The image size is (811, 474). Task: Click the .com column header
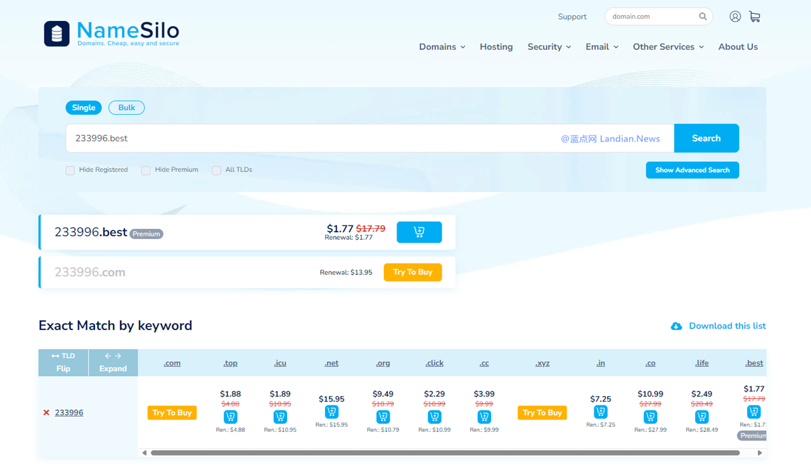(172, 363)
